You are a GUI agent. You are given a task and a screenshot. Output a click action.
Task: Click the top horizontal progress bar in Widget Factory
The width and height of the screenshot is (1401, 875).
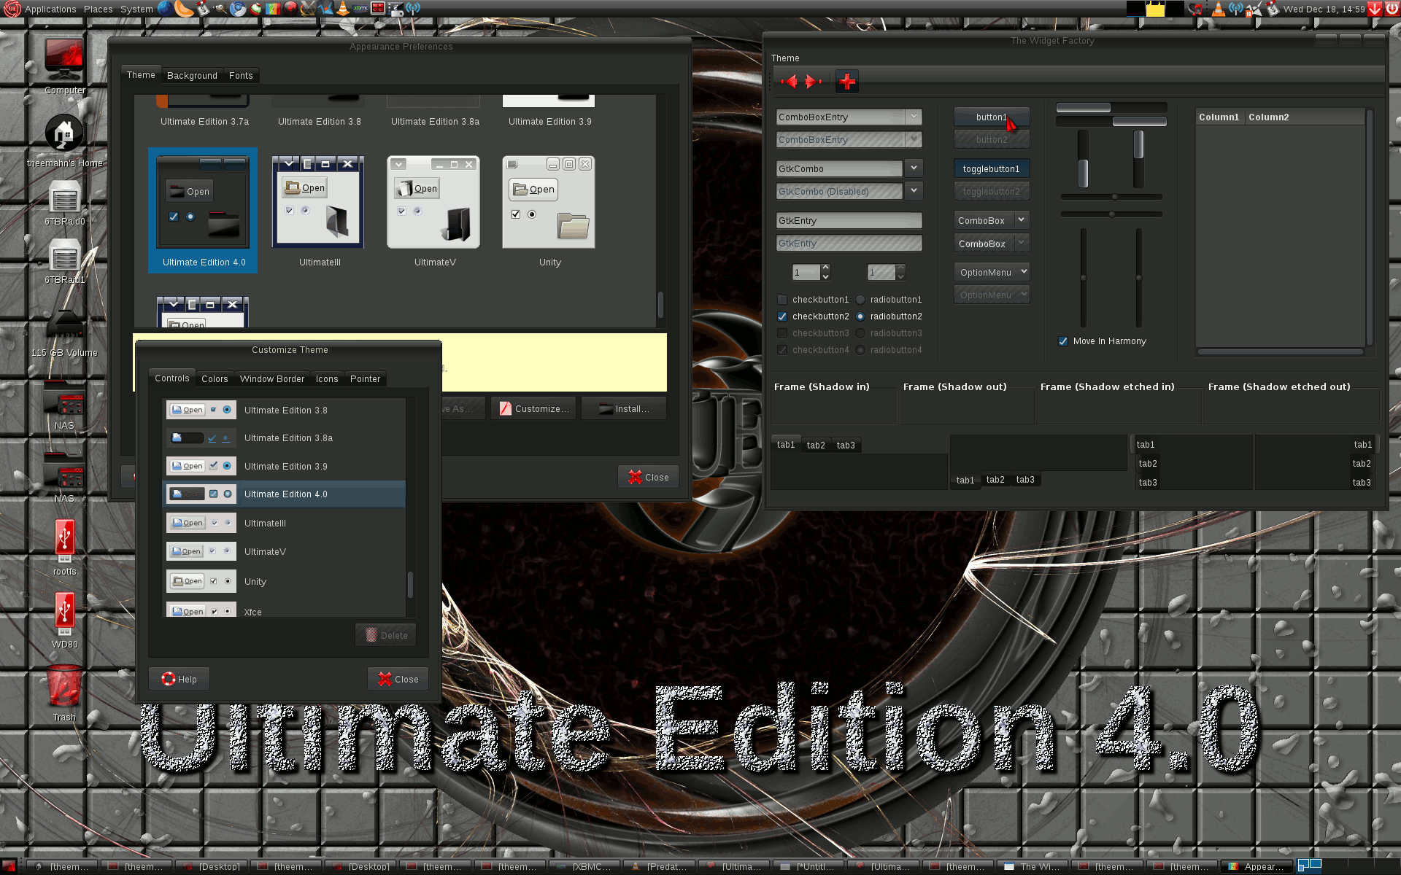(1111, 108)
